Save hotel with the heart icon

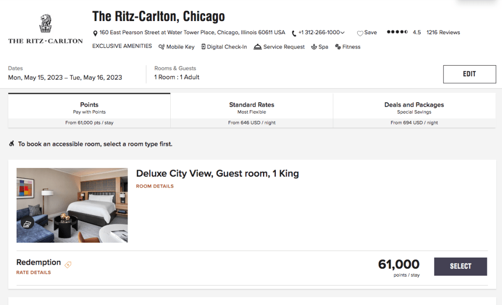(x=360, y=33)
